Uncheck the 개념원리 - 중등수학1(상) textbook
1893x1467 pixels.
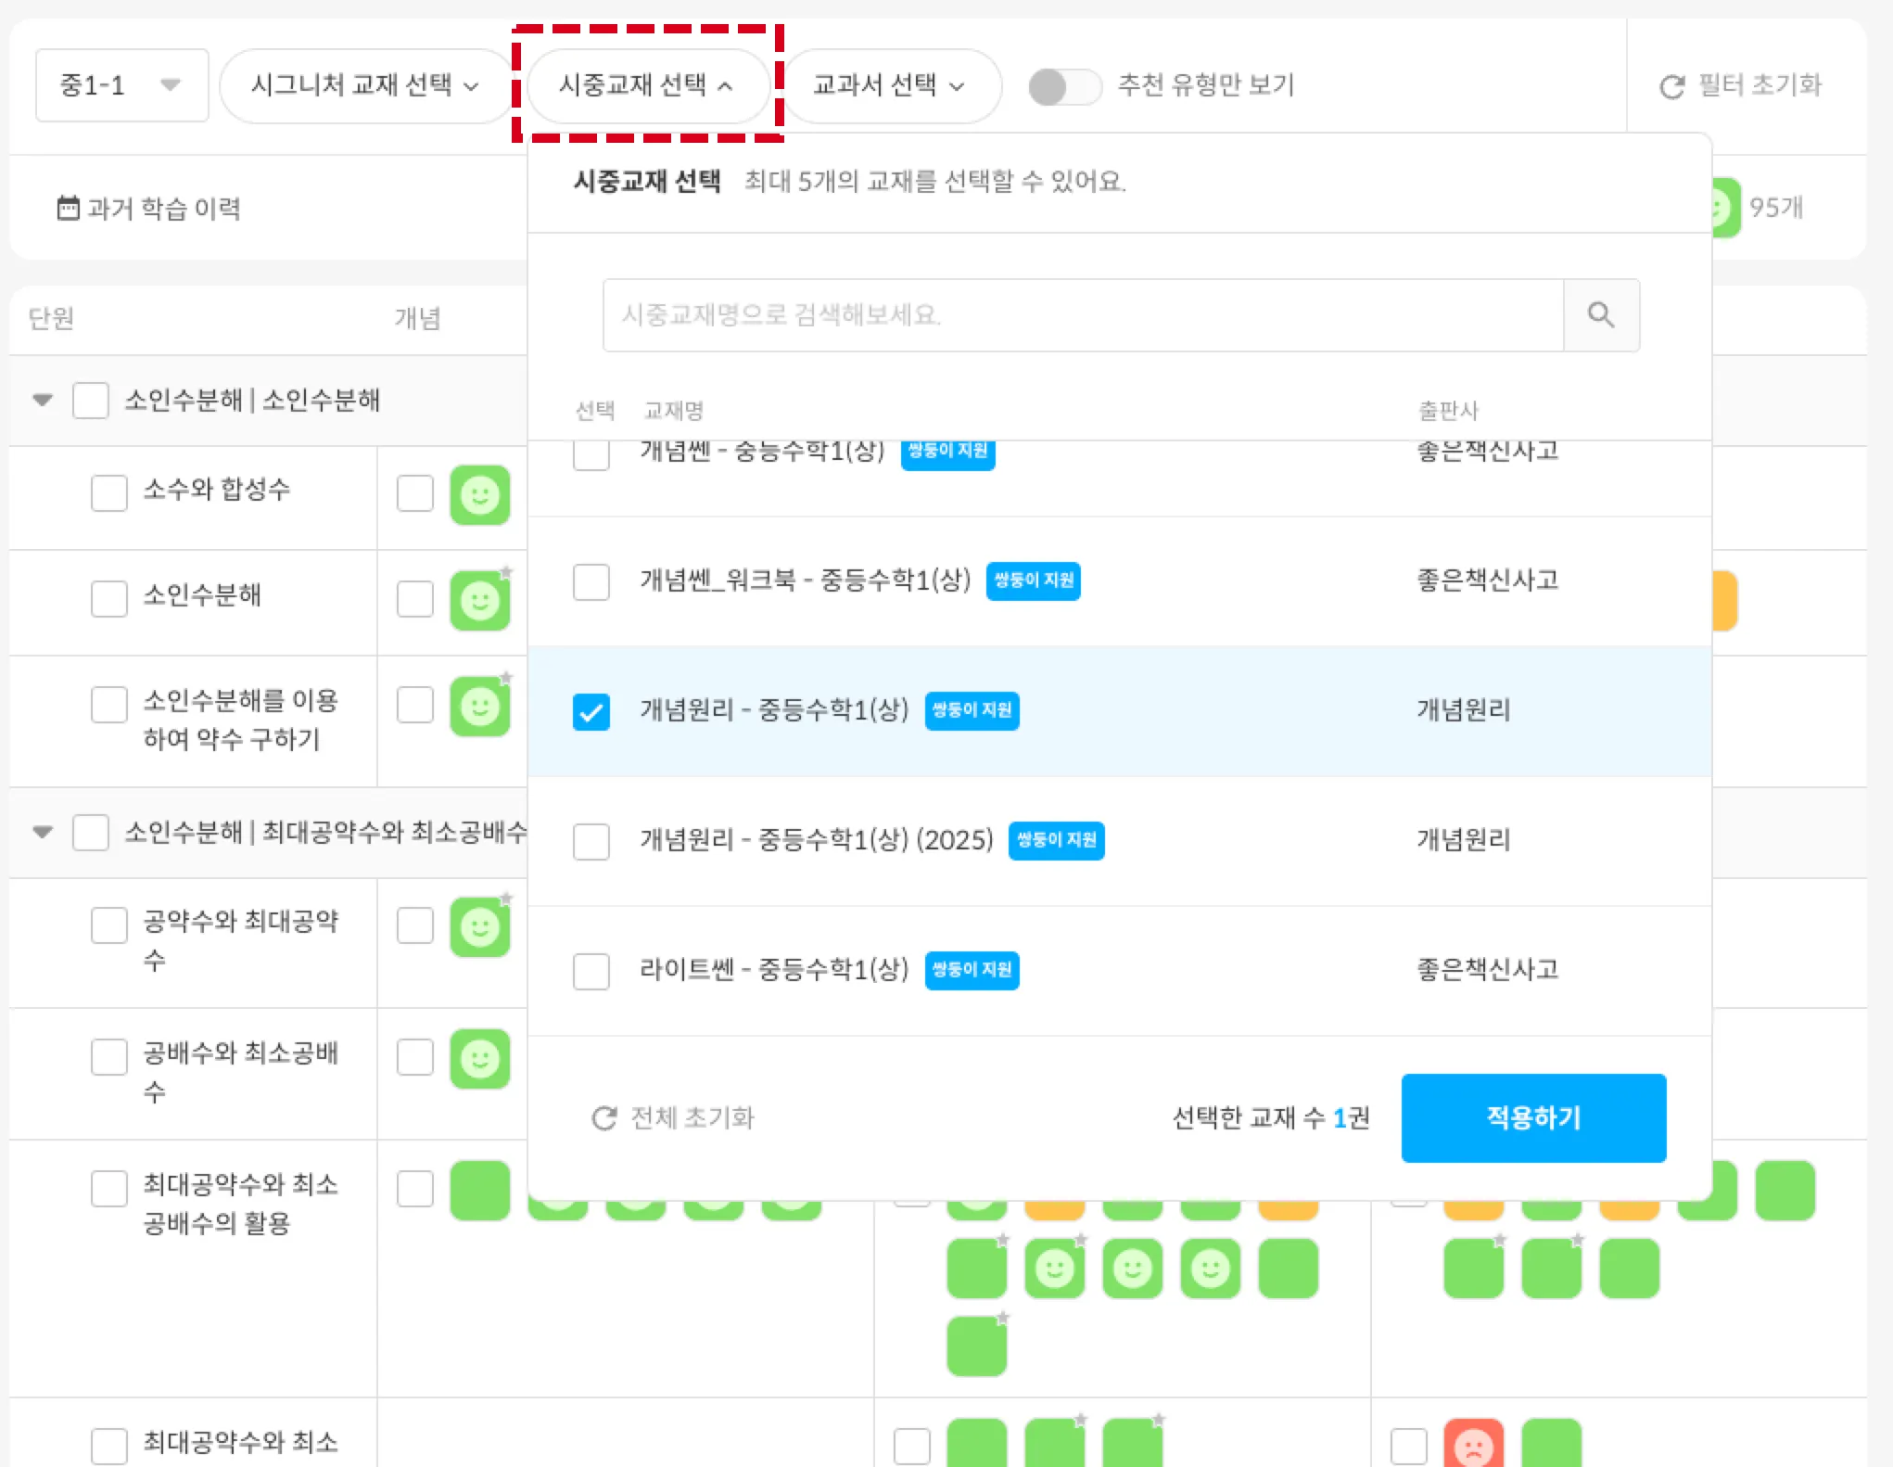click(591, 712)
